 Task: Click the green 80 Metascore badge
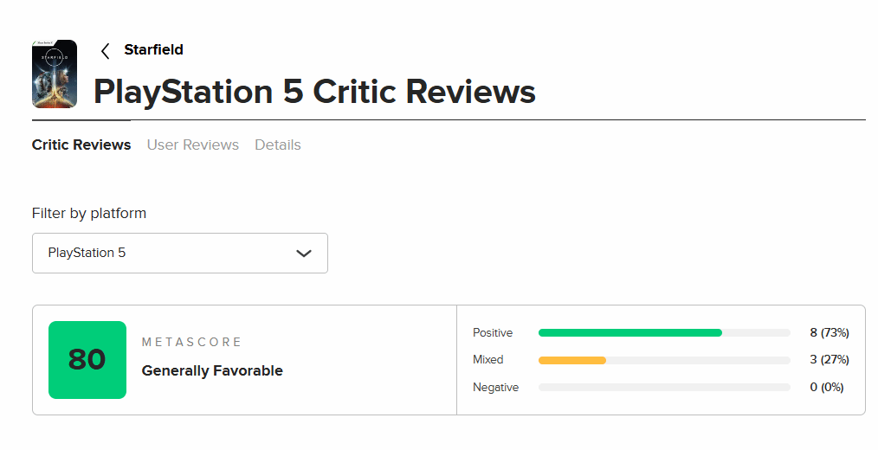(x=87, y=360)
